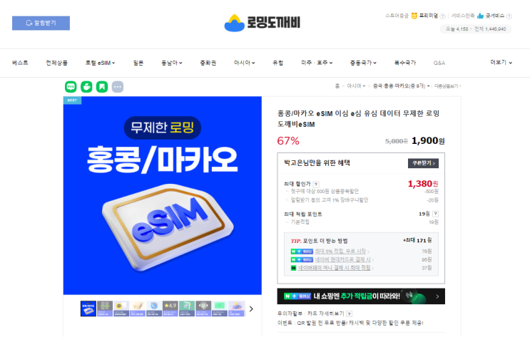Click the Keep bookmark share icon
Screen dimensions: 530x337
point(102,87)
